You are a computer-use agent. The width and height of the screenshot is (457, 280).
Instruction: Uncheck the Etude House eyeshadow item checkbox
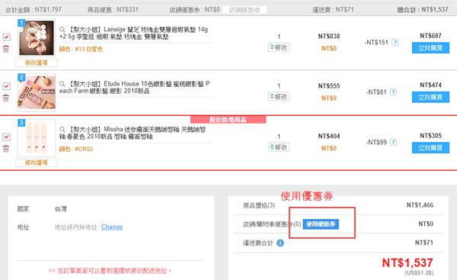pos(6,86)
